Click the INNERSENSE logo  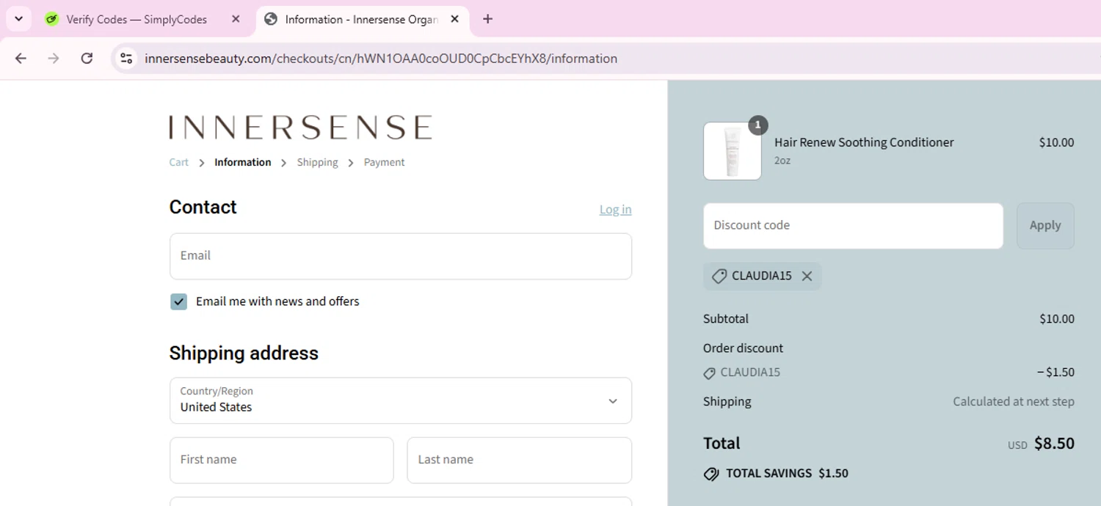(300, 128)
